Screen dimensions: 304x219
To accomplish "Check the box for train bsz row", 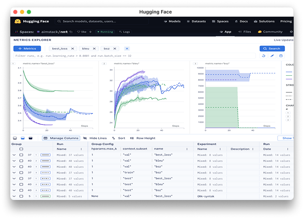I will pyautogui.click(x=21, y=173).
